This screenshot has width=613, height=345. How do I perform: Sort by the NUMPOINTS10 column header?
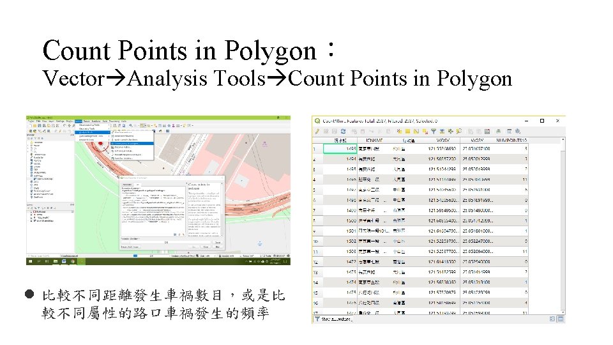[x=511, y=140]
